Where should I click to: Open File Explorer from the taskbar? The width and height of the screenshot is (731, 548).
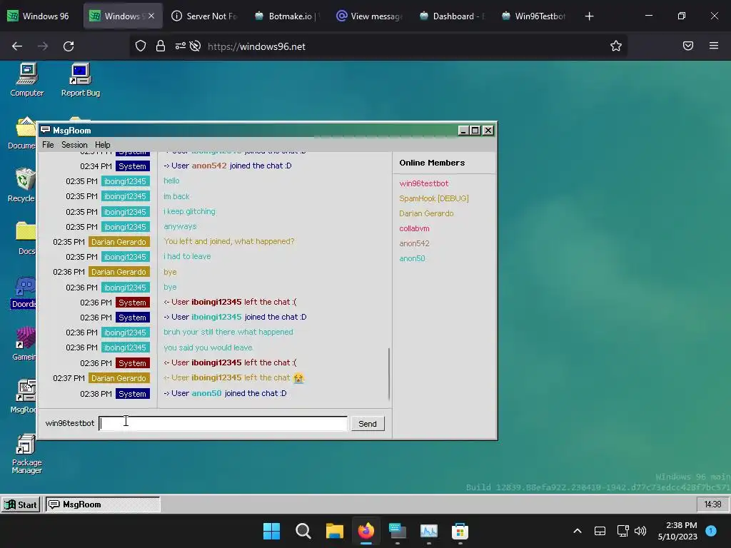[334, 531]
